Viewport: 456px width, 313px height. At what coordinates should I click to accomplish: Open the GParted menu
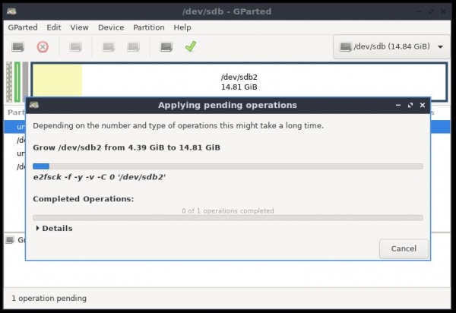coord(22,27)
